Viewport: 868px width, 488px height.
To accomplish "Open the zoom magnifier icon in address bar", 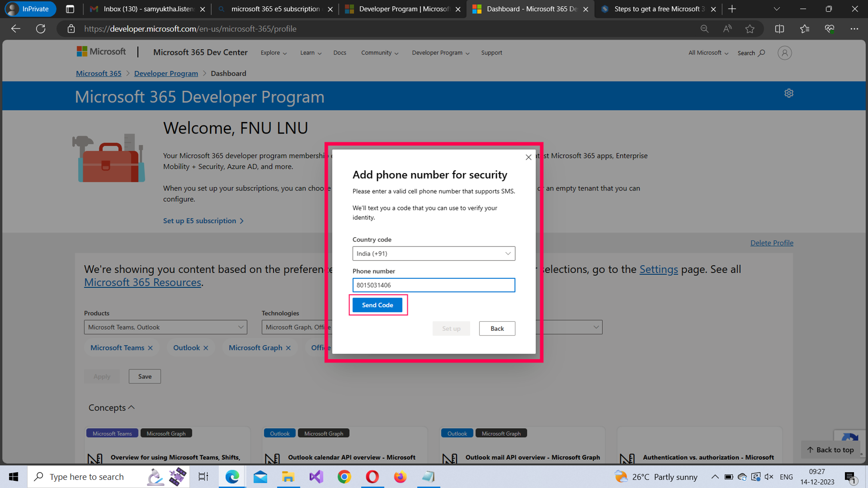I will (705, 29).
